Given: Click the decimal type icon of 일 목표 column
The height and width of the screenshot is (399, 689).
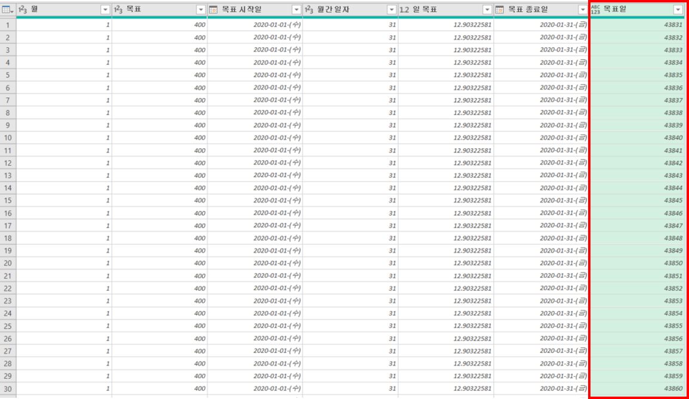Looking at the screenshot, I should click(x=404, y=10).
